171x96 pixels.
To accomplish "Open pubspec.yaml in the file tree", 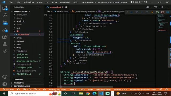I will click(24, 67).
